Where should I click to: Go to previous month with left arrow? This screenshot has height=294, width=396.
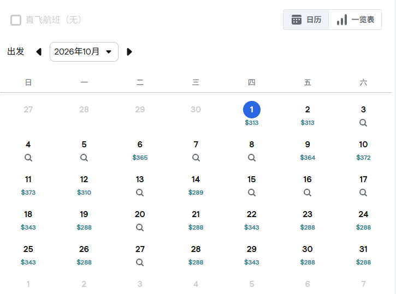coord(38,52)
